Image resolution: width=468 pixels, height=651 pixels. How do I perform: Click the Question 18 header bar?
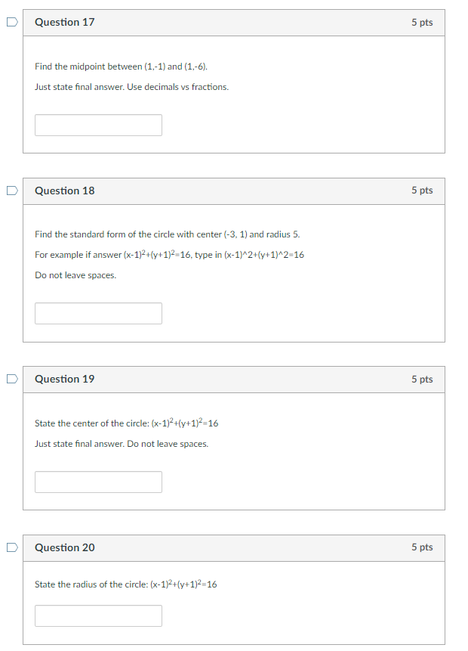click(234, 191)
